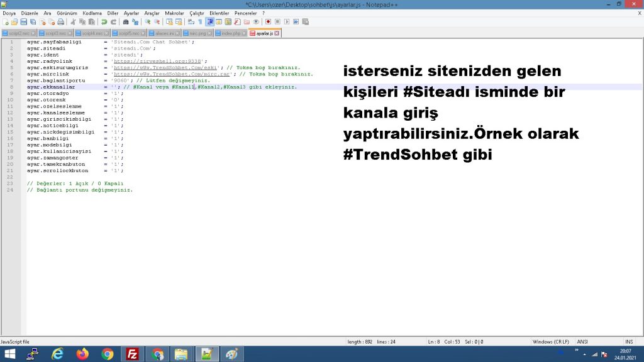Click the TrendSohbet.Com/eski link
644x362 pixels.
(165, 68)
